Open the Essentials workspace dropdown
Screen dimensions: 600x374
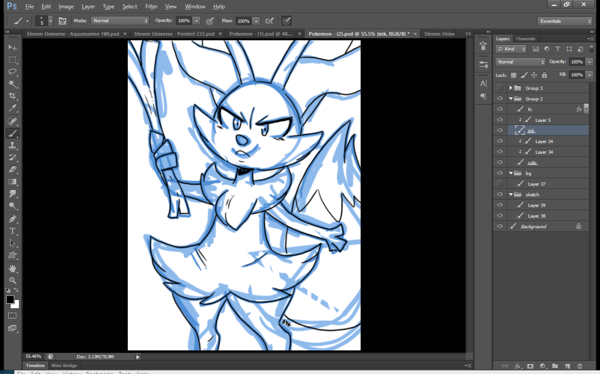tap(565, 21)
